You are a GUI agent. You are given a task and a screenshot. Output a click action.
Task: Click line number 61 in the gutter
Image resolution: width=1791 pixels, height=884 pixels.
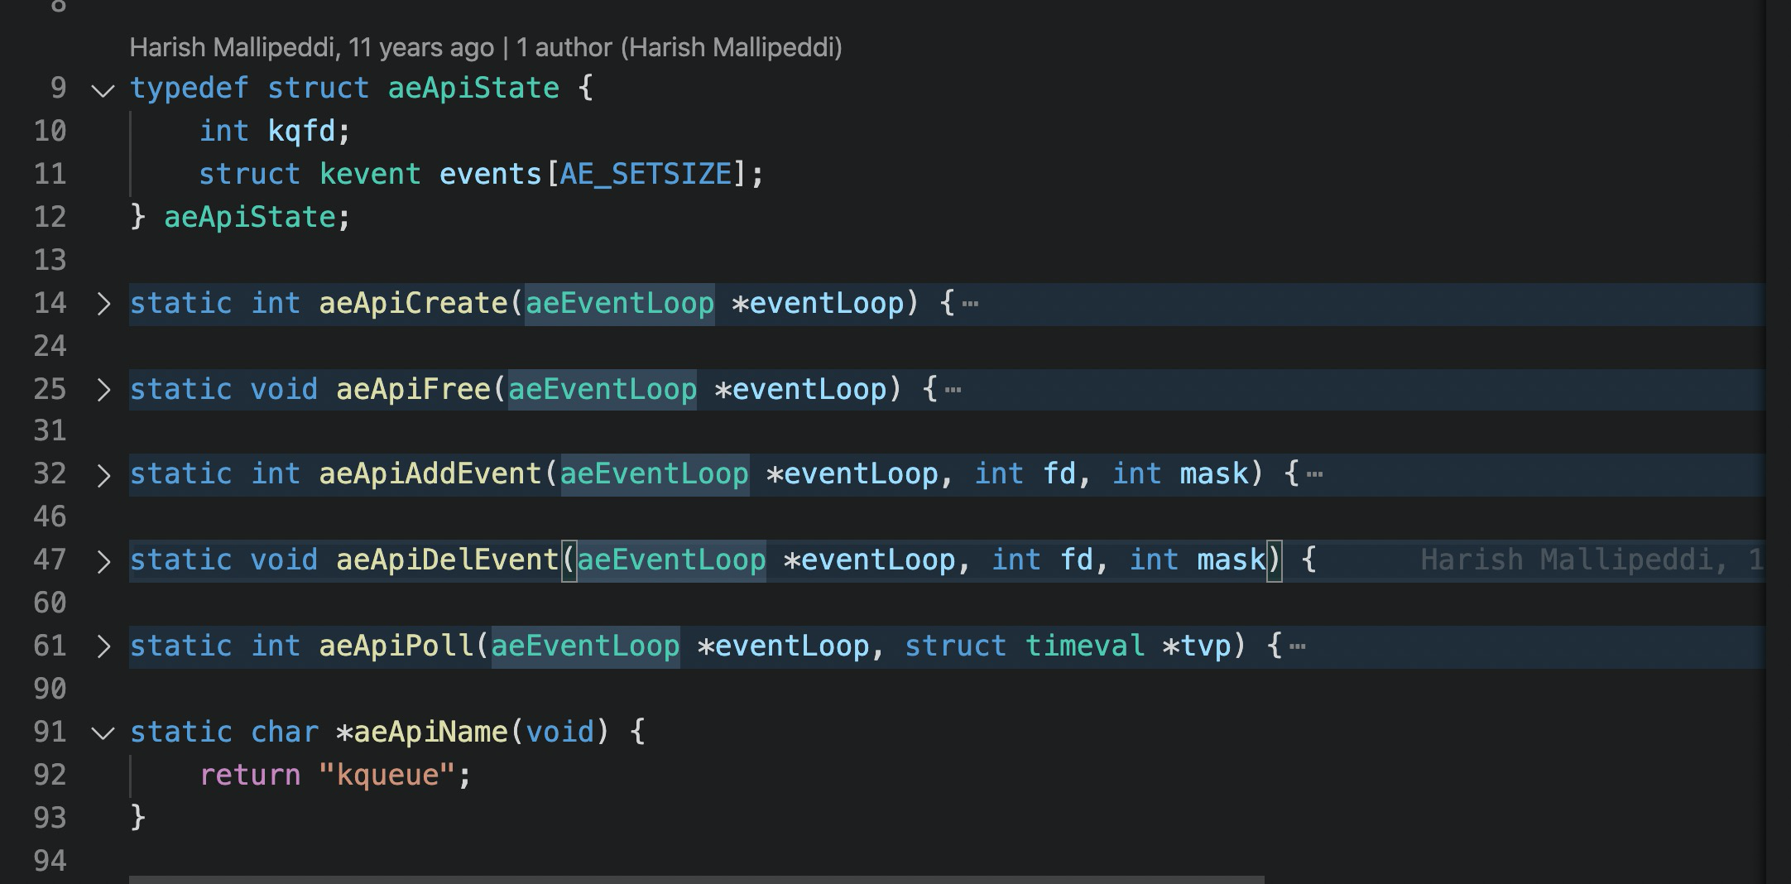[x=50, y=646]
